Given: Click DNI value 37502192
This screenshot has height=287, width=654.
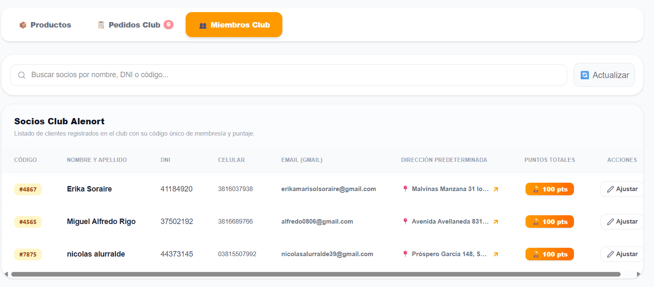Looking at the screenshot, I should coord(177,222).
